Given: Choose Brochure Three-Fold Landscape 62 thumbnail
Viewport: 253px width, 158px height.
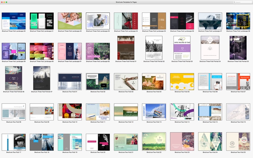Looking at the screenshot, I should pyautogui.click(x=98, y=51).
